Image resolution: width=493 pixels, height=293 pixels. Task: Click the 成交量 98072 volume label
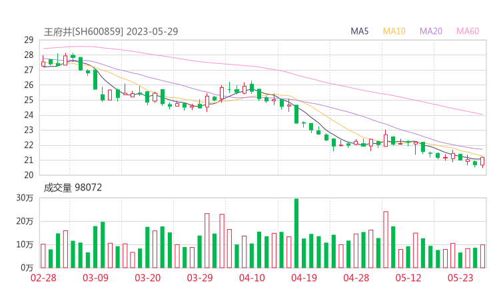click(73, 188)
